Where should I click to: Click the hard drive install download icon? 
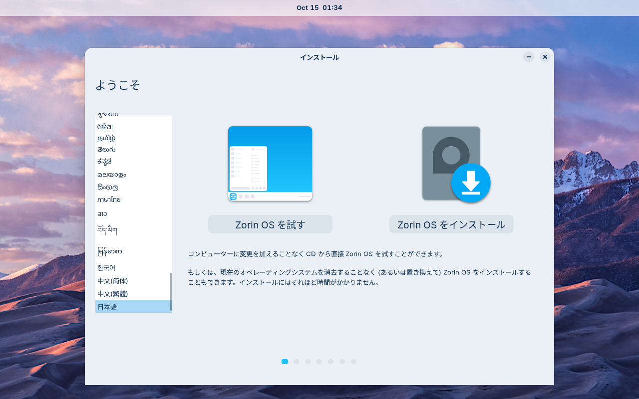point(456,164)
